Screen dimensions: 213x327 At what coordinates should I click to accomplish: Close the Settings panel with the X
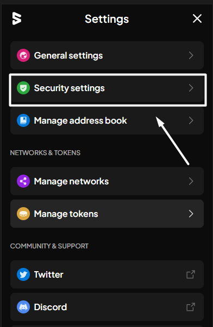click(x=197, y=18)
